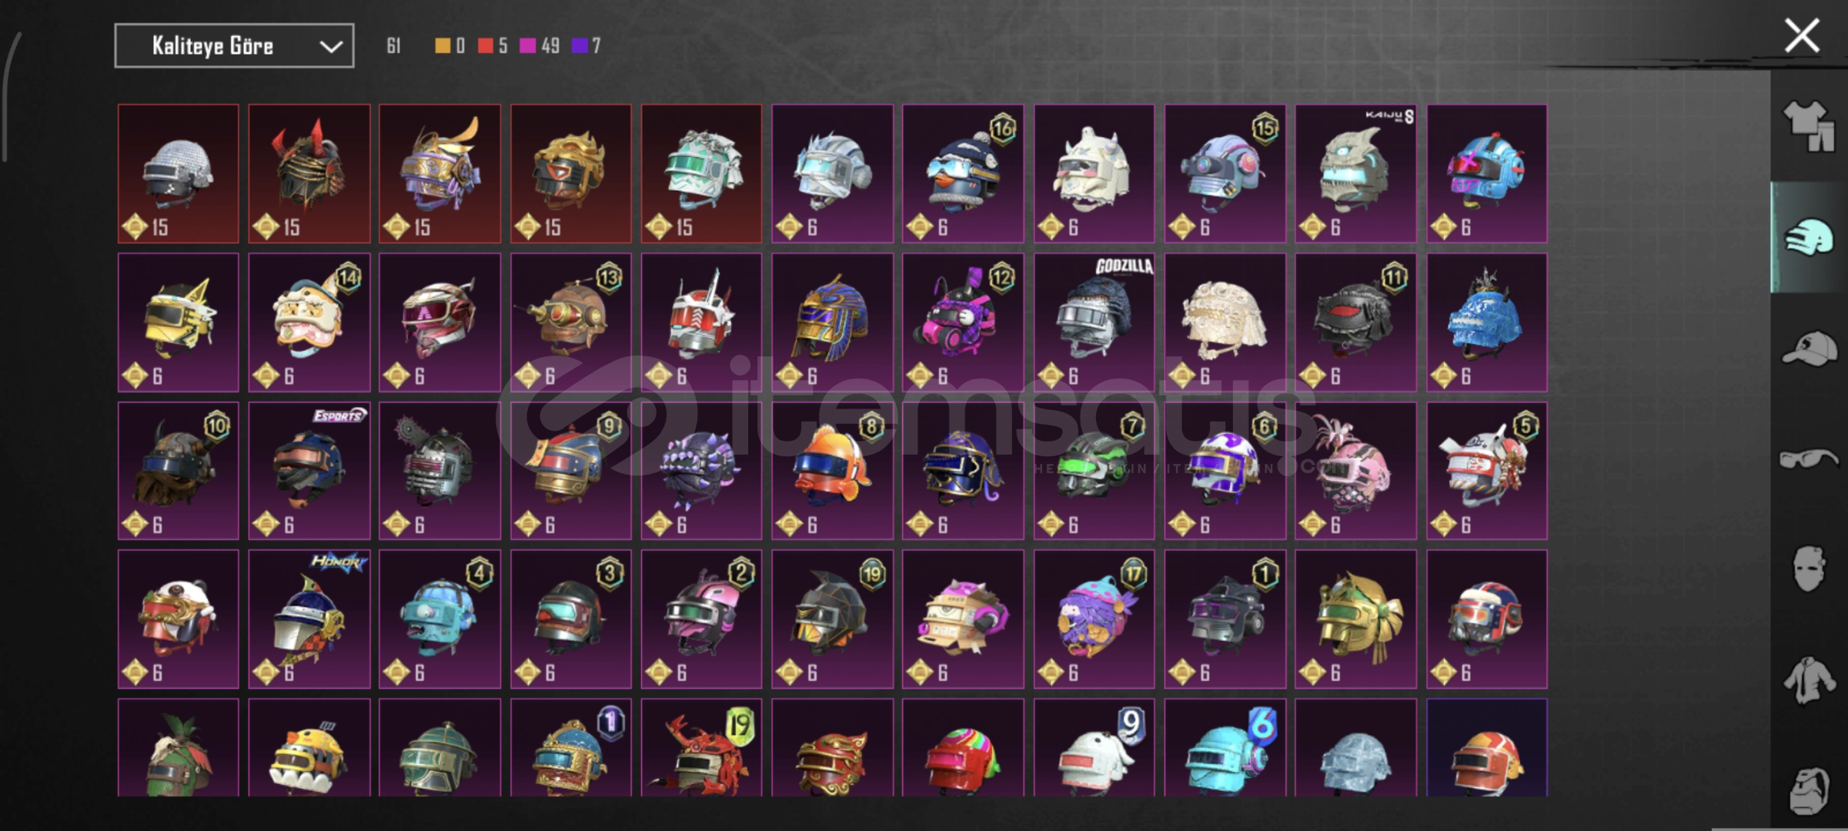Filter by pink quality count 49
The image size is (1848, 831).
540,46
